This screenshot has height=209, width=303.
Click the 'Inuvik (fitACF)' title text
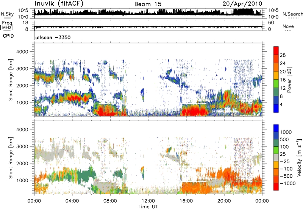tap(59, 3)
